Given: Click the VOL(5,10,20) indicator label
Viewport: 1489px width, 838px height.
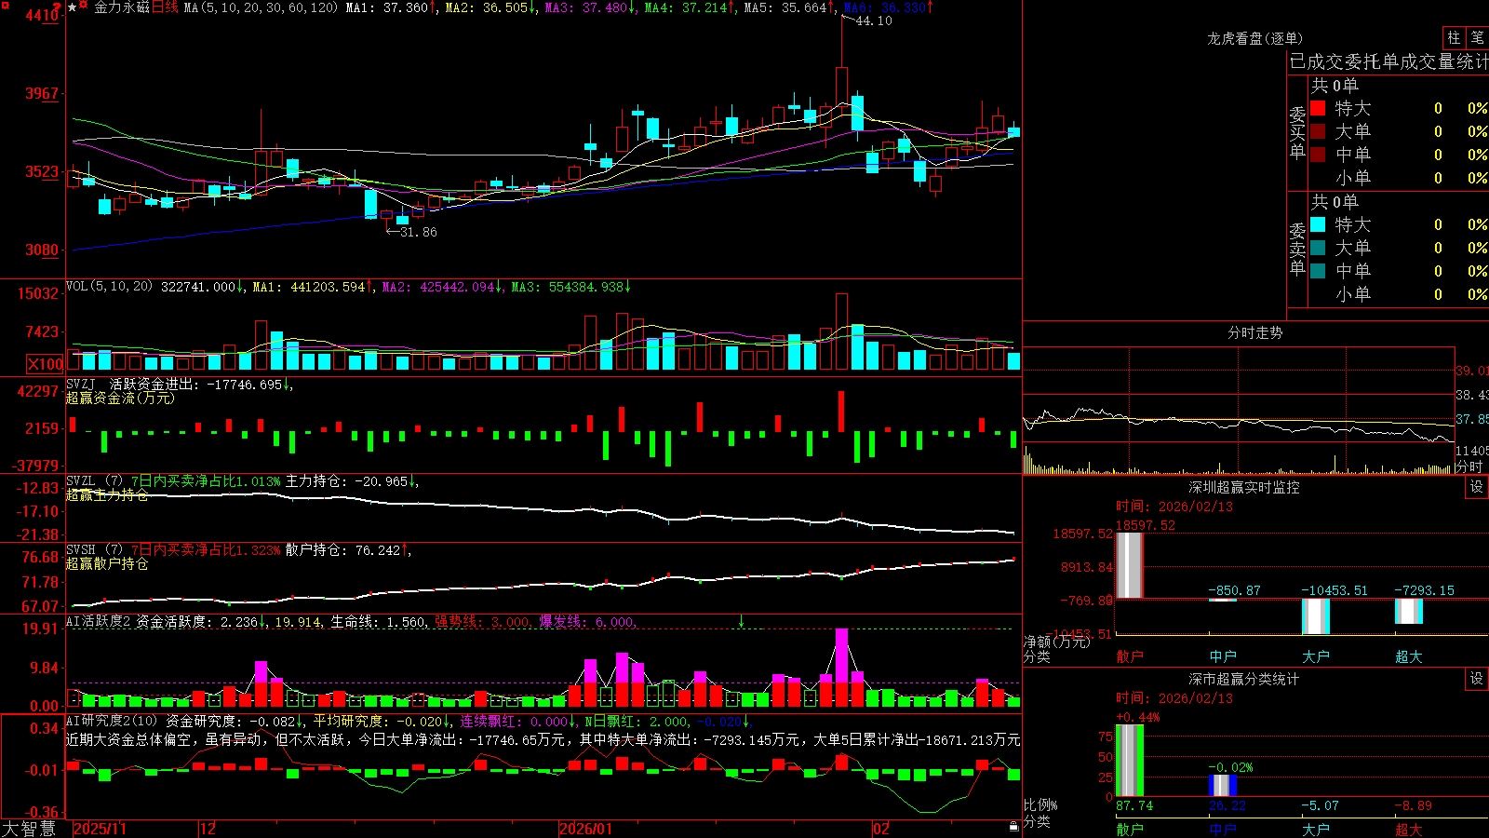Looking at the screenshot, I should [x=110, y=287].
